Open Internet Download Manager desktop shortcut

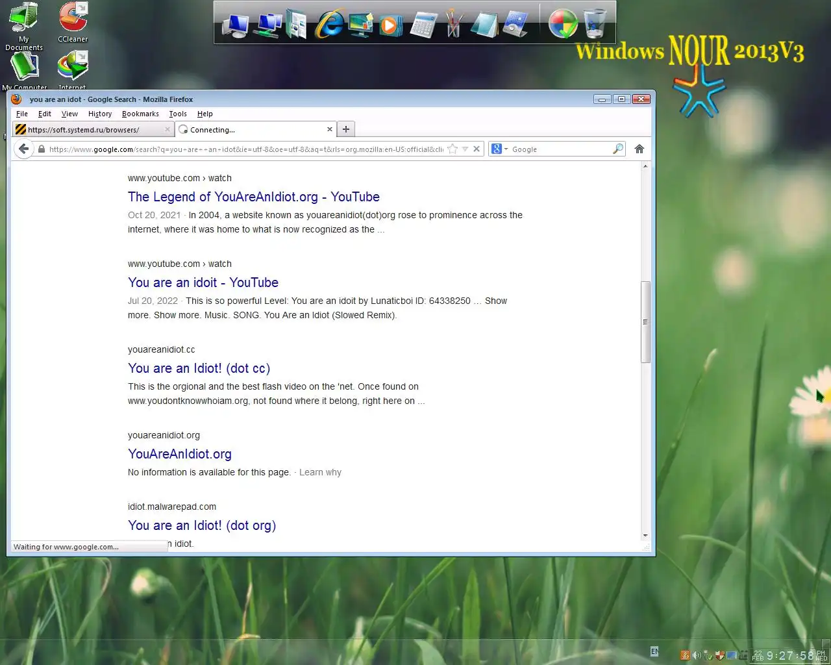[x=72, y=70]
